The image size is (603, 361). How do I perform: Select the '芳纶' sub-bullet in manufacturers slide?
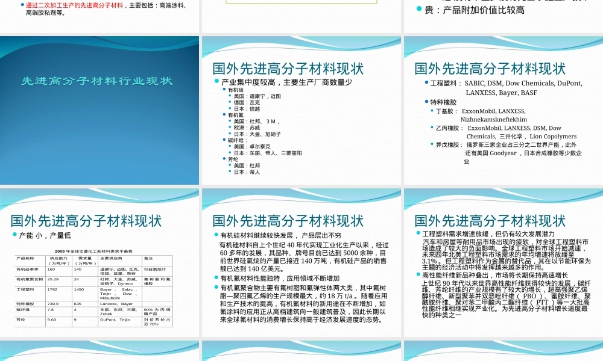(x=233, y=159)
